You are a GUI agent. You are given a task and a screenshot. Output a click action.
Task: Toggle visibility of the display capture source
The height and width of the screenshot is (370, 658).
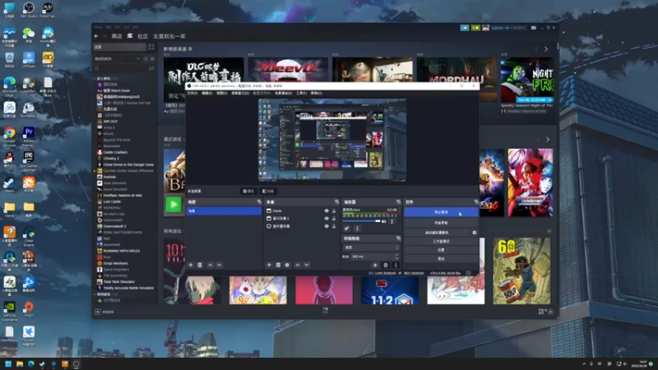point(327,226)
